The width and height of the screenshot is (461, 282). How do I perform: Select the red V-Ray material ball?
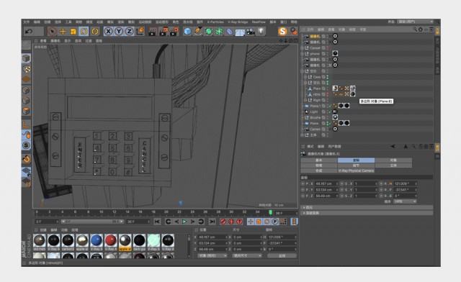coord(110,240)
